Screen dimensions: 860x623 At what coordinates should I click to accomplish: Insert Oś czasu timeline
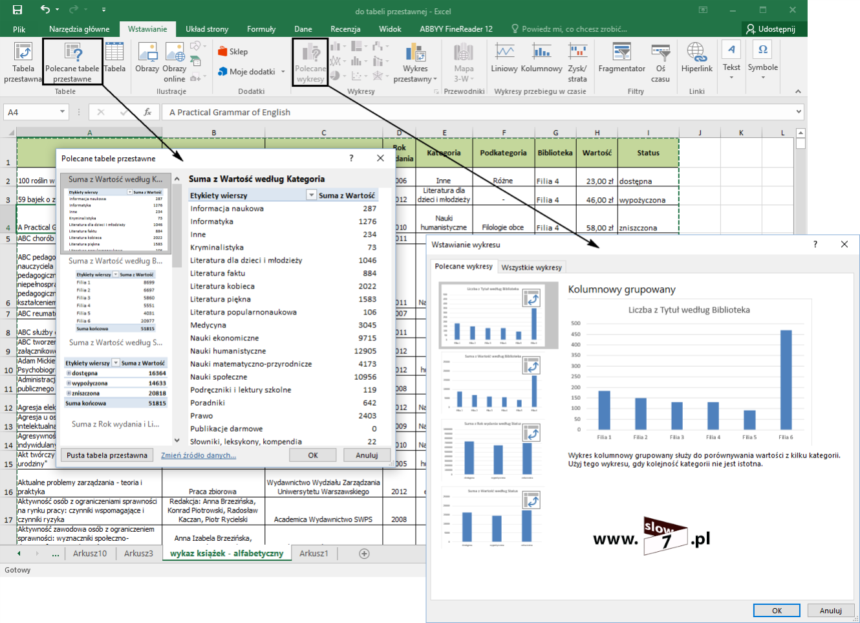point(660,62)
